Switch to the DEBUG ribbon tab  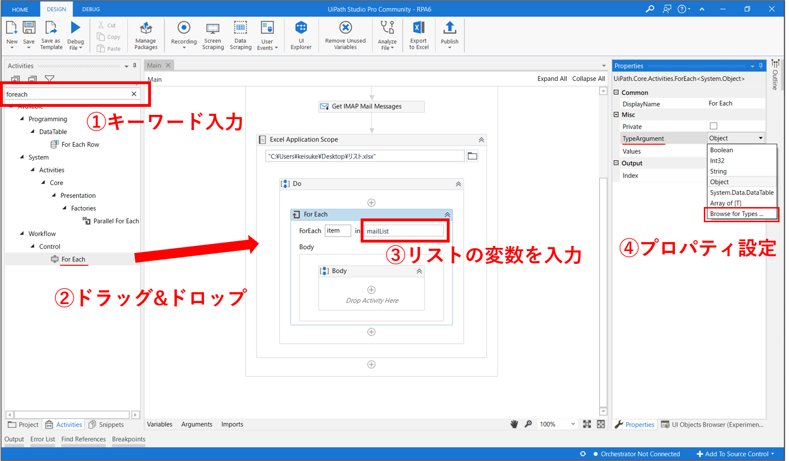pos(91,9)
